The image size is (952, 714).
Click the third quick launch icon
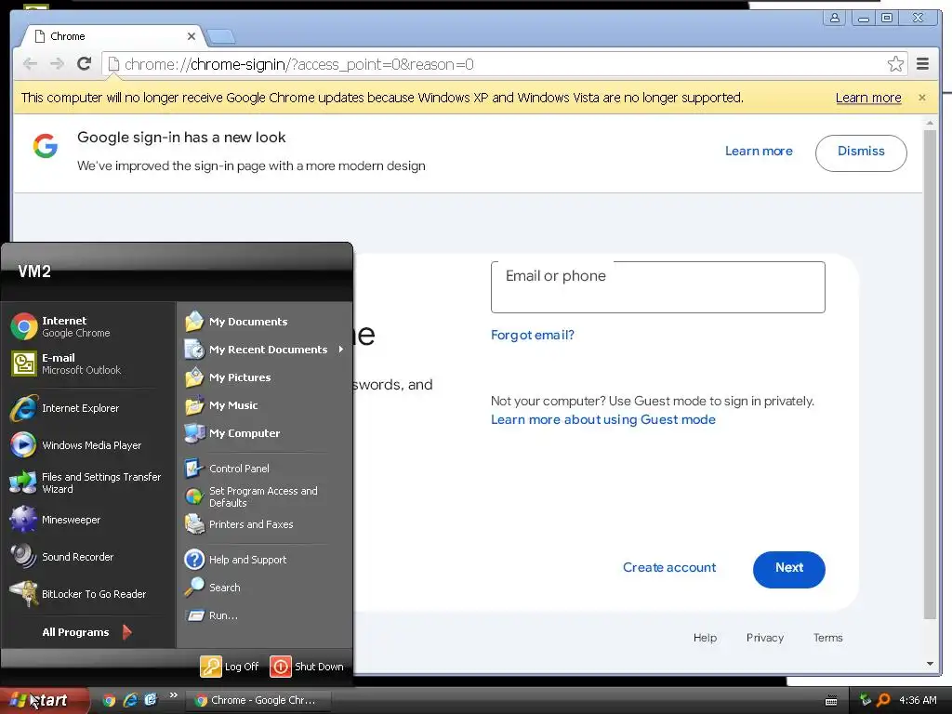(x=150, y=700)
